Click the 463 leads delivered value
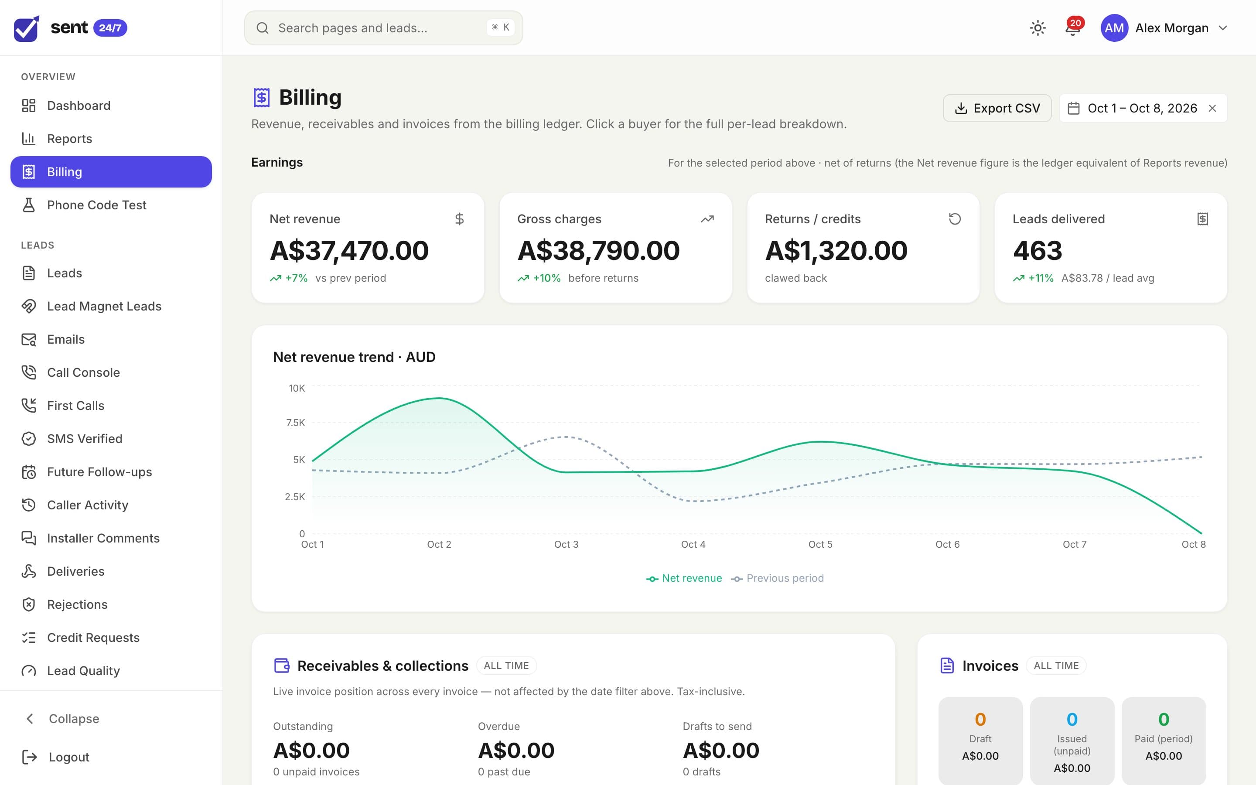Image resolution: width=1256 pixels, height=785 pixels. pyautogui.click(x=1038, y=250)
